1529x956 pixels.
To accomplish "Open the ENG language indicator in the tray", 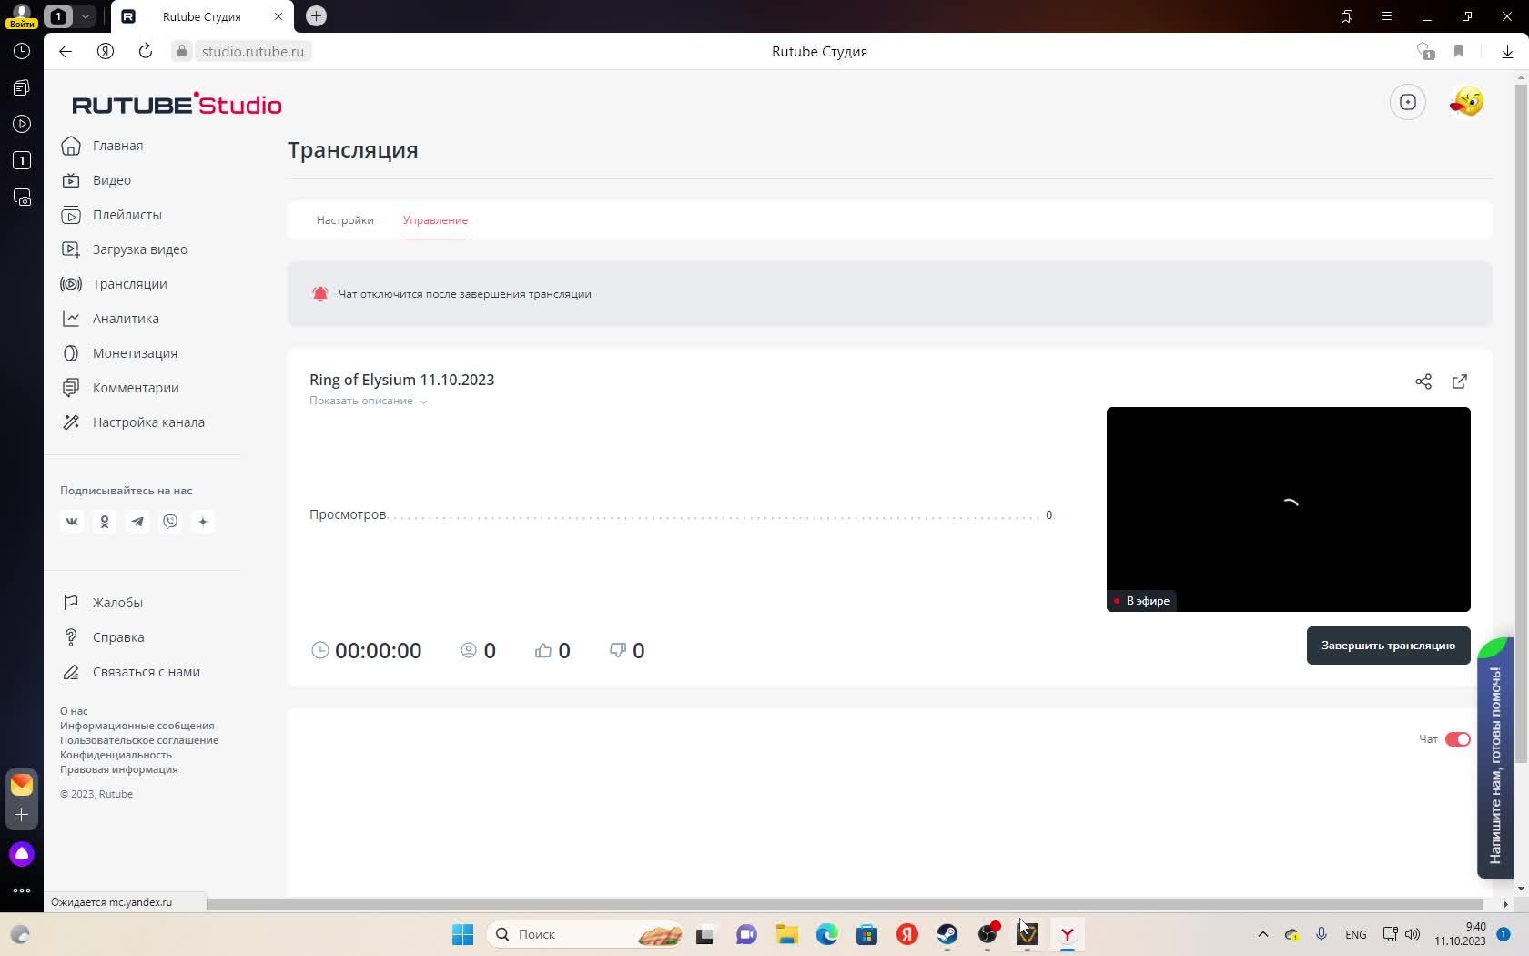I will pyautogui.click(x=1355, y=934).
